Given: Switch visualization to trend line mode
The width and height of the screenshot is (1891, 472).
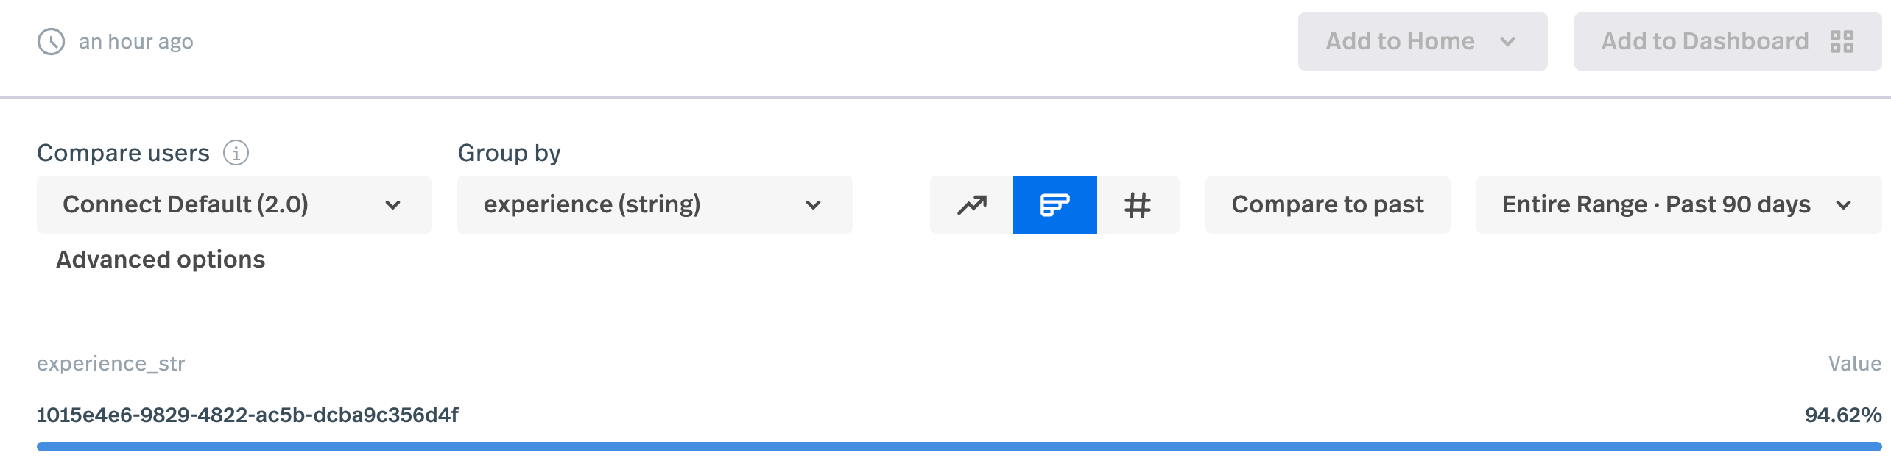Looking at the screenshot, I should [972, 204].
